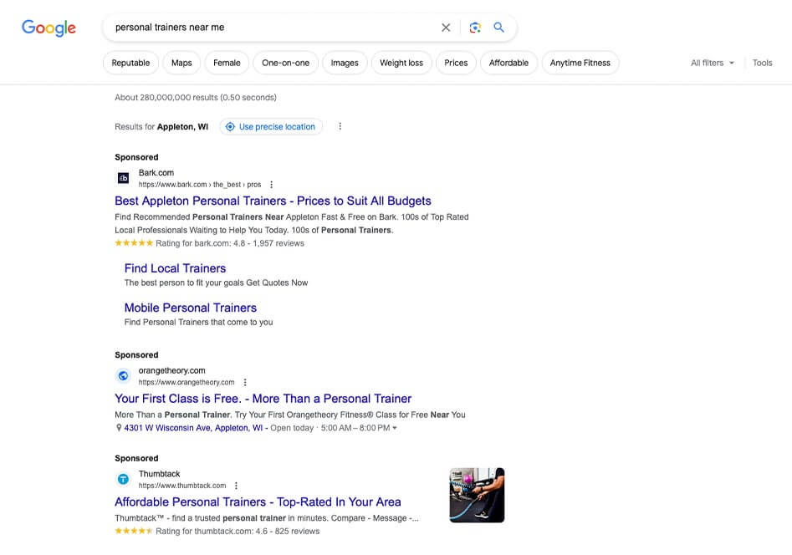Open the Find Local Trainers link

click(175, 268)
